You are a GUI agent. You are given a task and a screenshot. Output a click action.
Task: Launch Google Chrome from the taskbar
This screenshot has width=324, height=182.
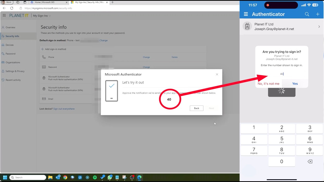(65, 177)
